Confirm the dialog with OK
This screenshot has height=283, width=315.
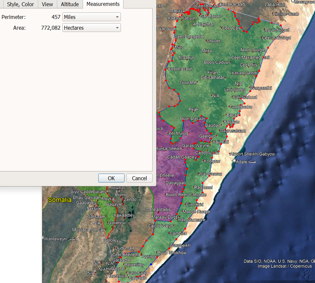pos(111,178)
